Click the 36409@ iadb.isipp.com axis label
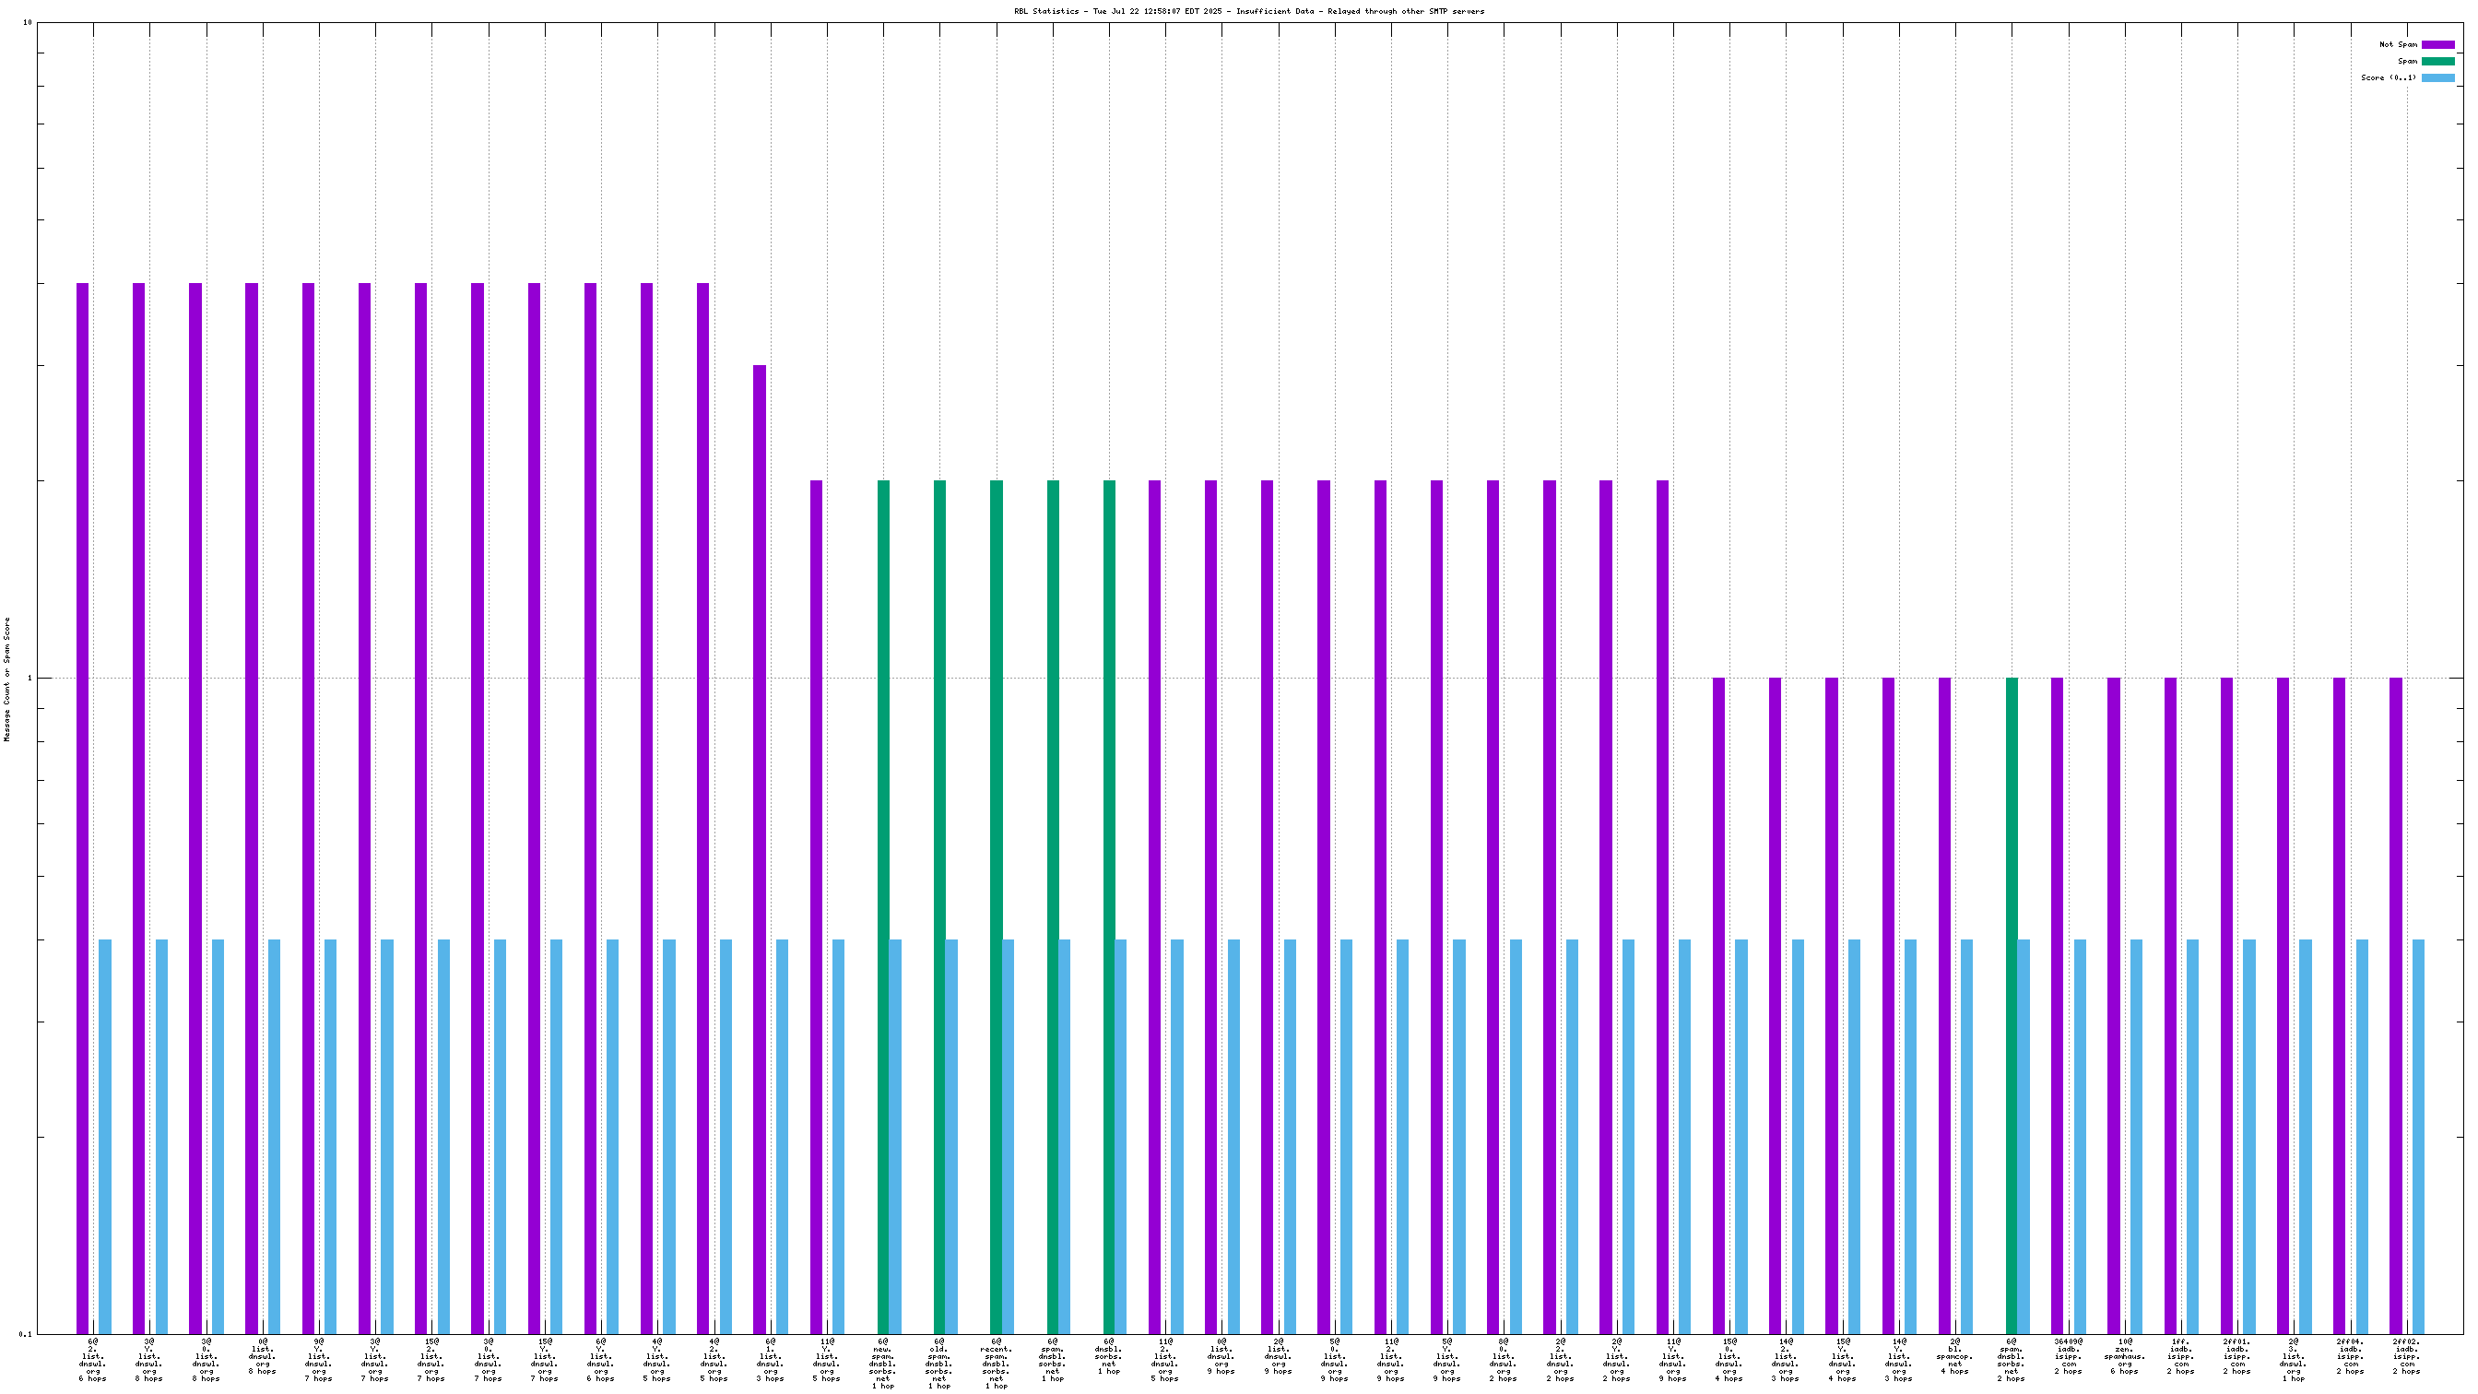Image resolution: width=2478 pixels, height=1394 pixels. click(2068, 1355)
